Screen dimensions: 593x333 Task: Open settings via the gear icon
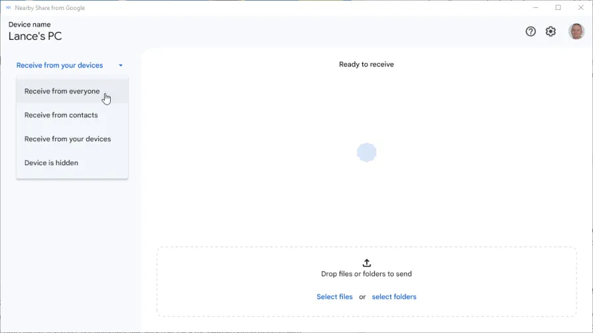(550, 31)
